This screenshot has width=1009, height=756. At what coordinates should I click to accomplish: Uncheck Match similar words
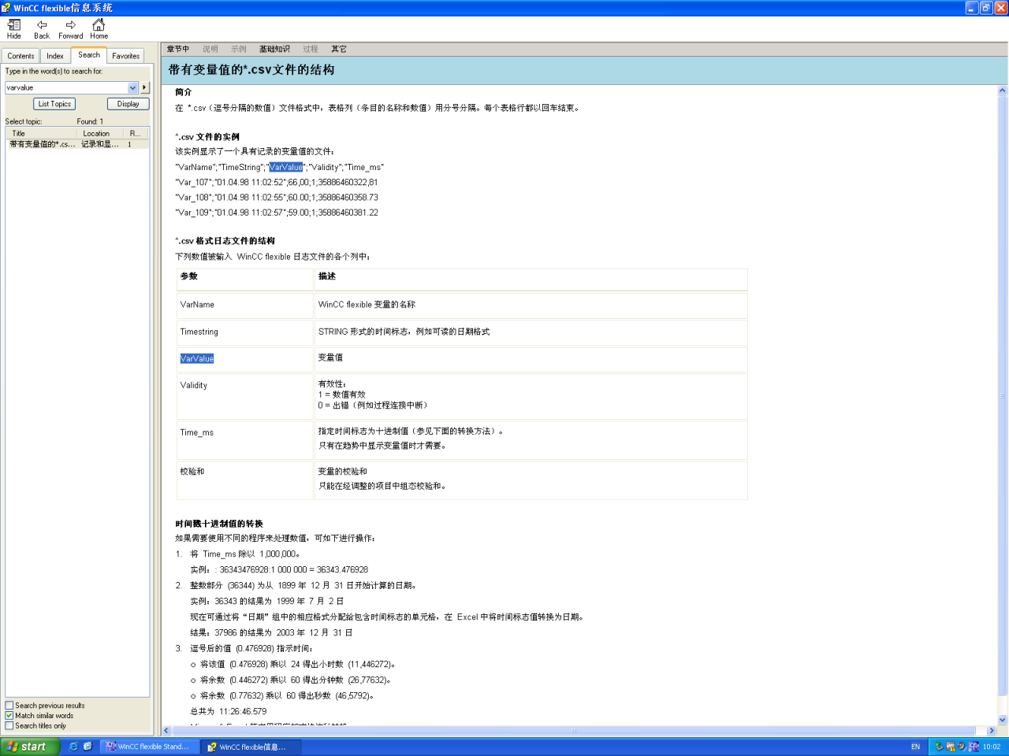coord(9,716)
